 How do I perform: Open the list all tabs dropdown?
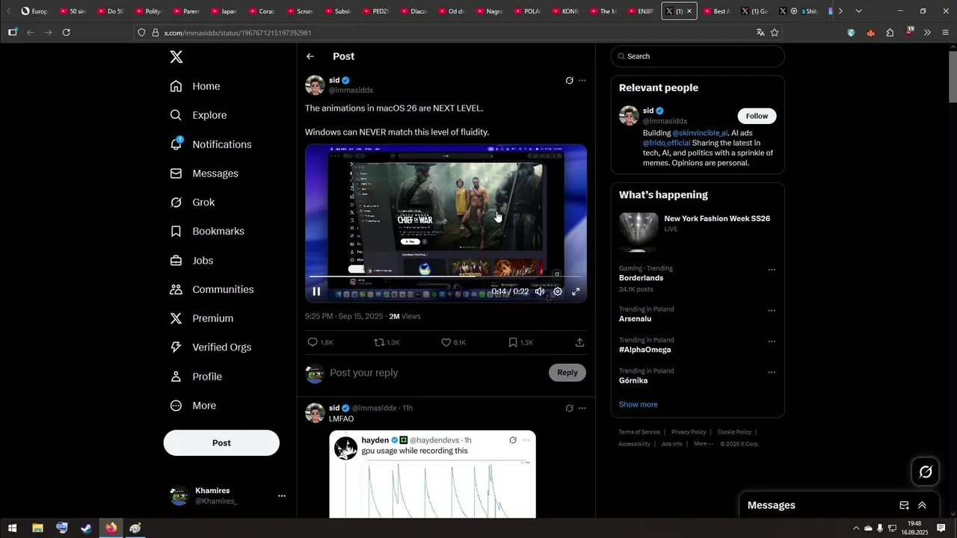tap(858, 11)
